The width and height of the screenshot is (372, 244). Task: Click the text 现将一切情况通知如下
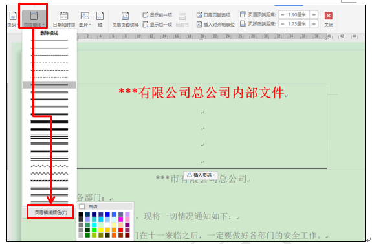(187, 216)
